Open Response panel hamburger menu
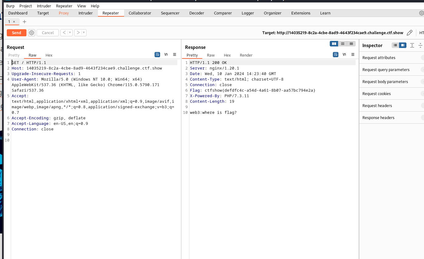 coord(353,54)
